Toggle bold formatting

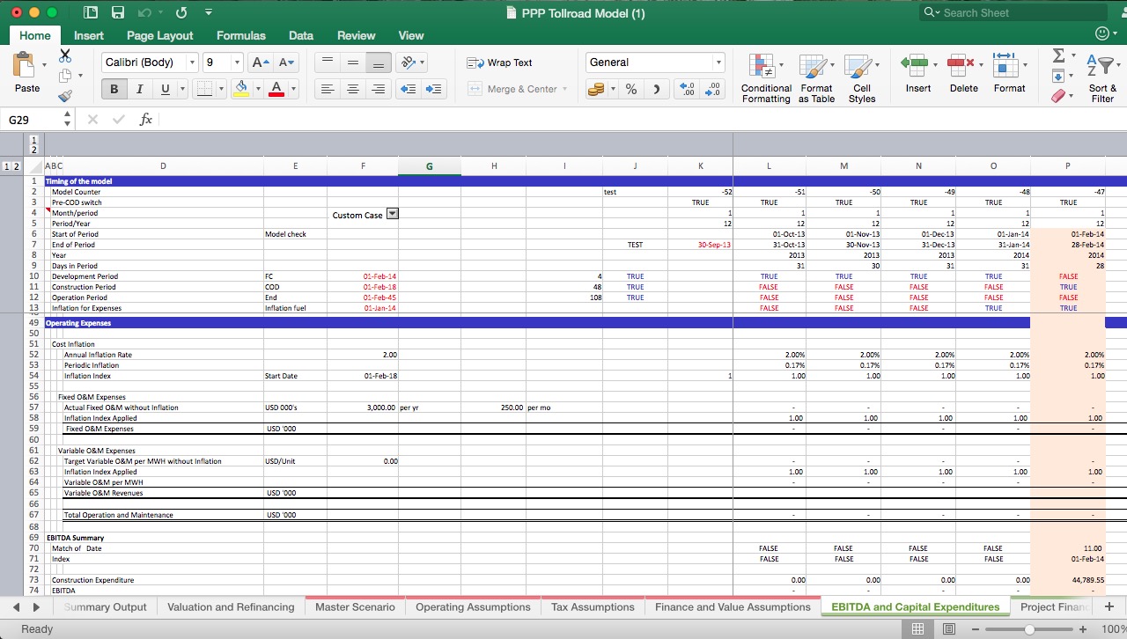click(x=113, y=89)
